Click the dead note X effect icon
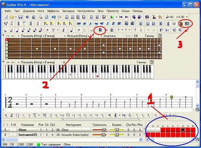Viewport: 201px width, 148px height. [6, 115]
